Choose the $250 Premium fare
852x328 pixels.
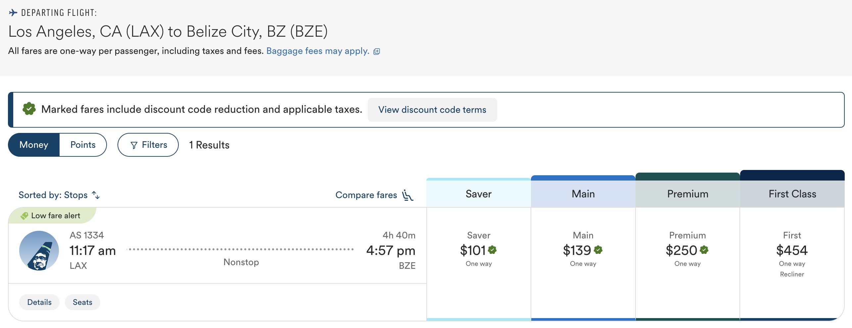[x=688, y=264]
